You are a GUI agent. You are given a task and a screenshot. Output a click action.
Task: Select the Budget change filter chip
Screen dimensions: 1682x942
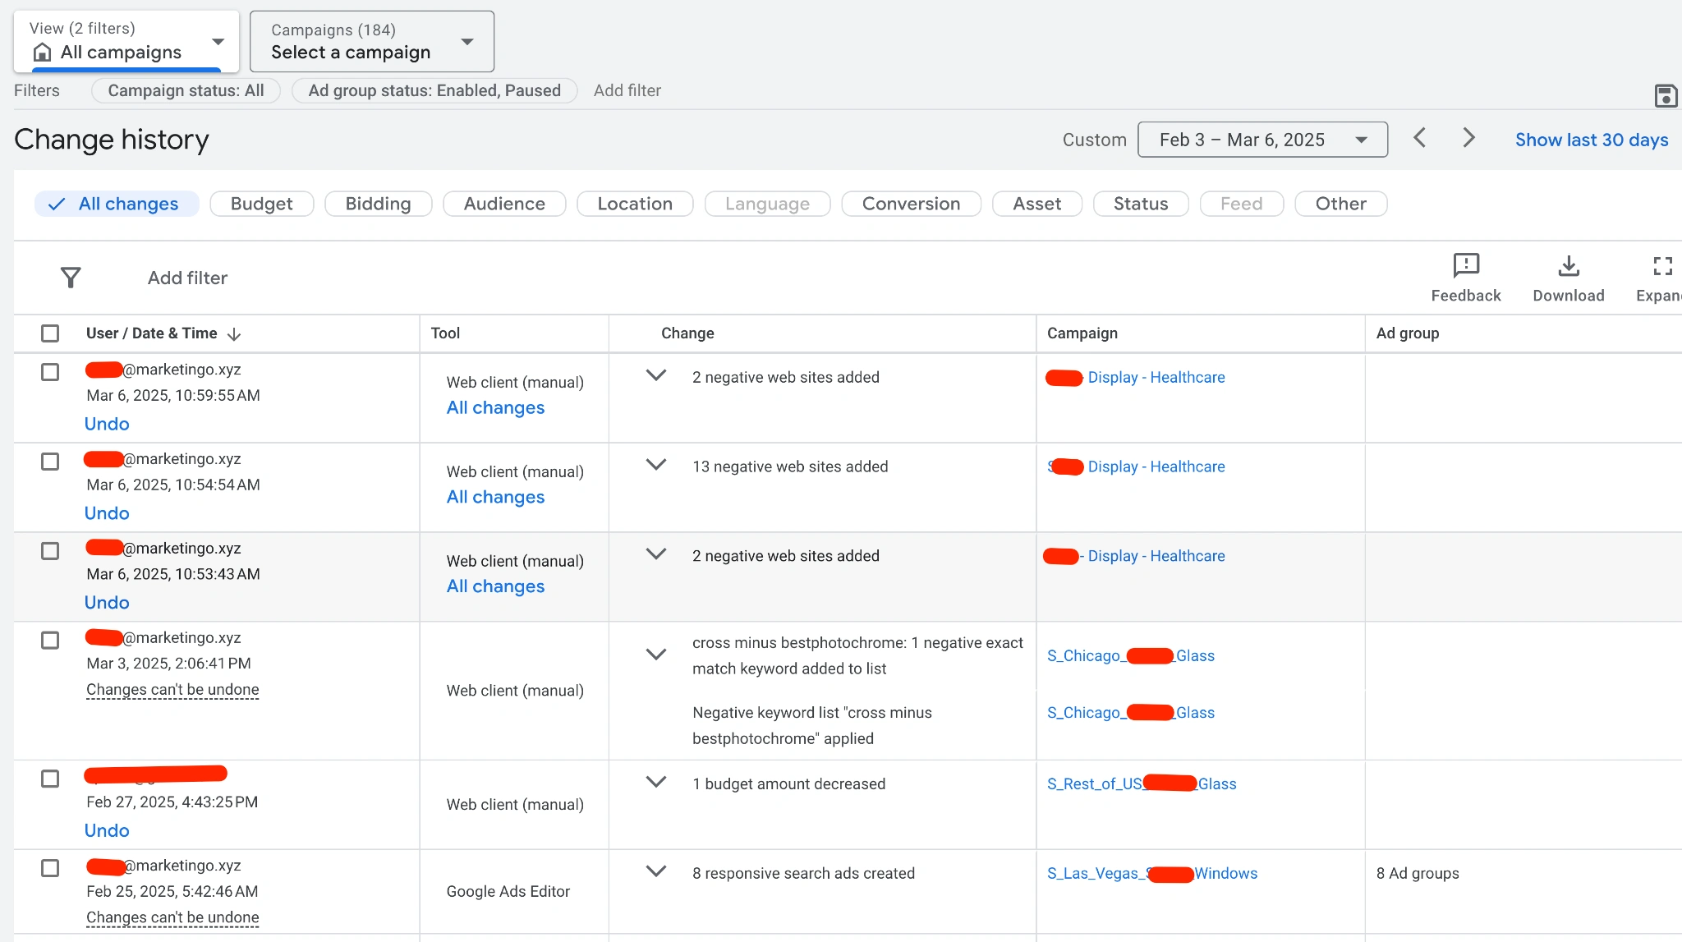(x=261, y=204)
